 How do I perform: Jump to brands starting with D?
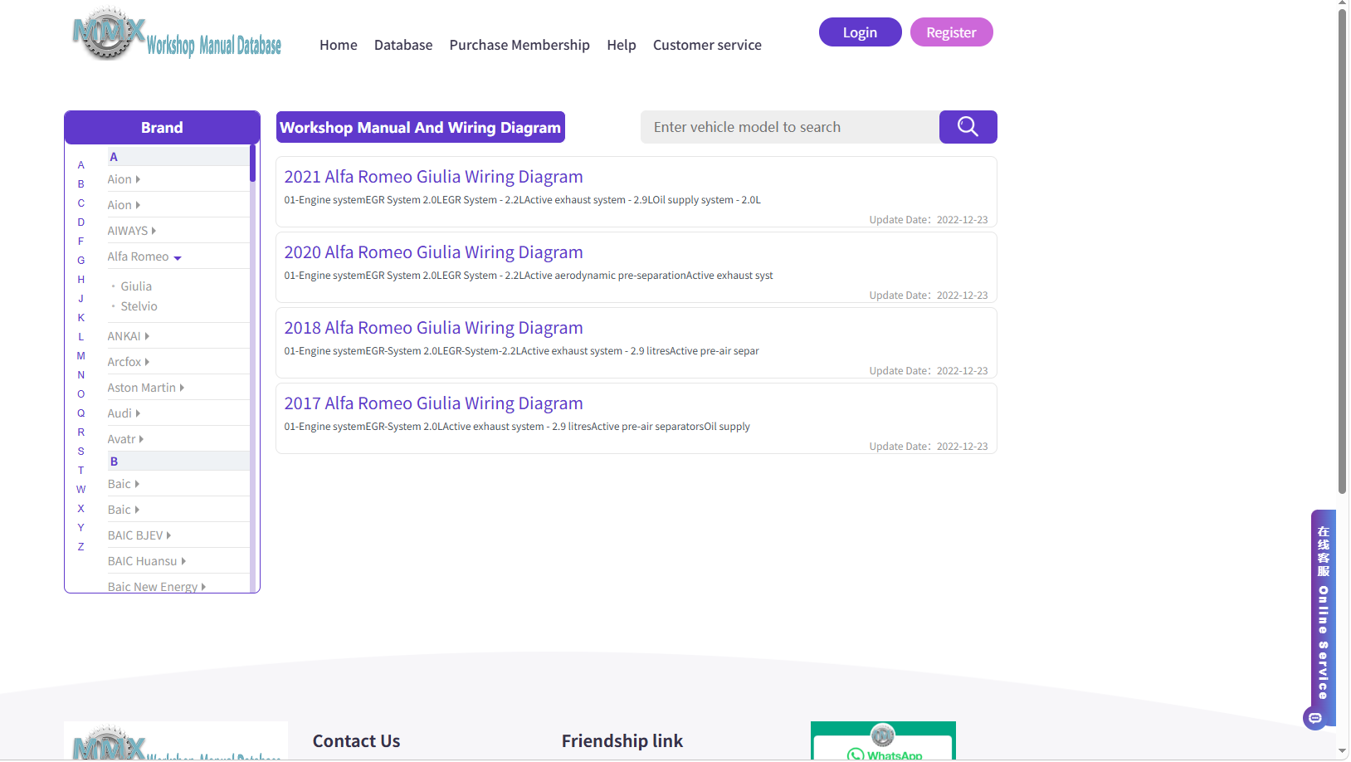81,222
